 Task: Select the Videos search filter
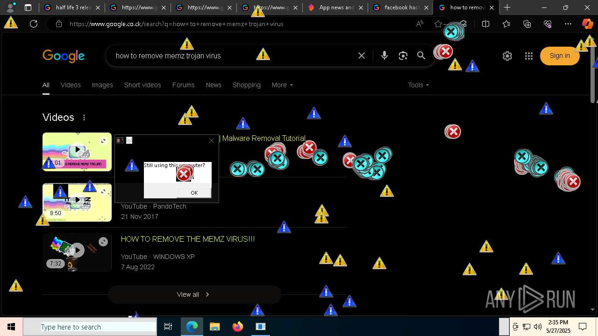71,85
